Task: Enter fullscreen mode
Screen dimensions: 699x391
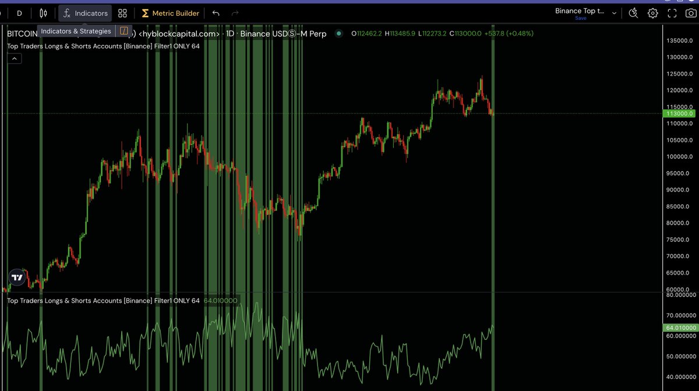Action: [672, 13]
